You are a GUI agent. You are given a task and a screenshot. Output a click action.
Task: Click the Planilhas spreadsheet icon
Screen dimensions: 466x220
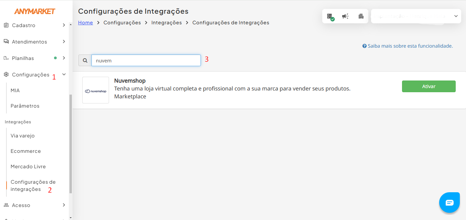click(6, 58)
